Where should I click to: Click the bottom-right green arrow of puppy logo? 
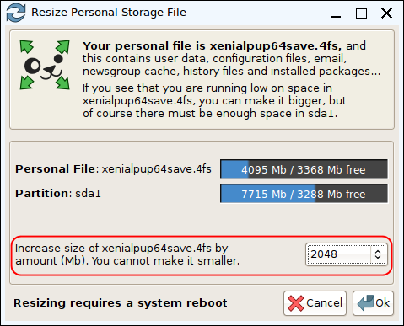point(62,83)
